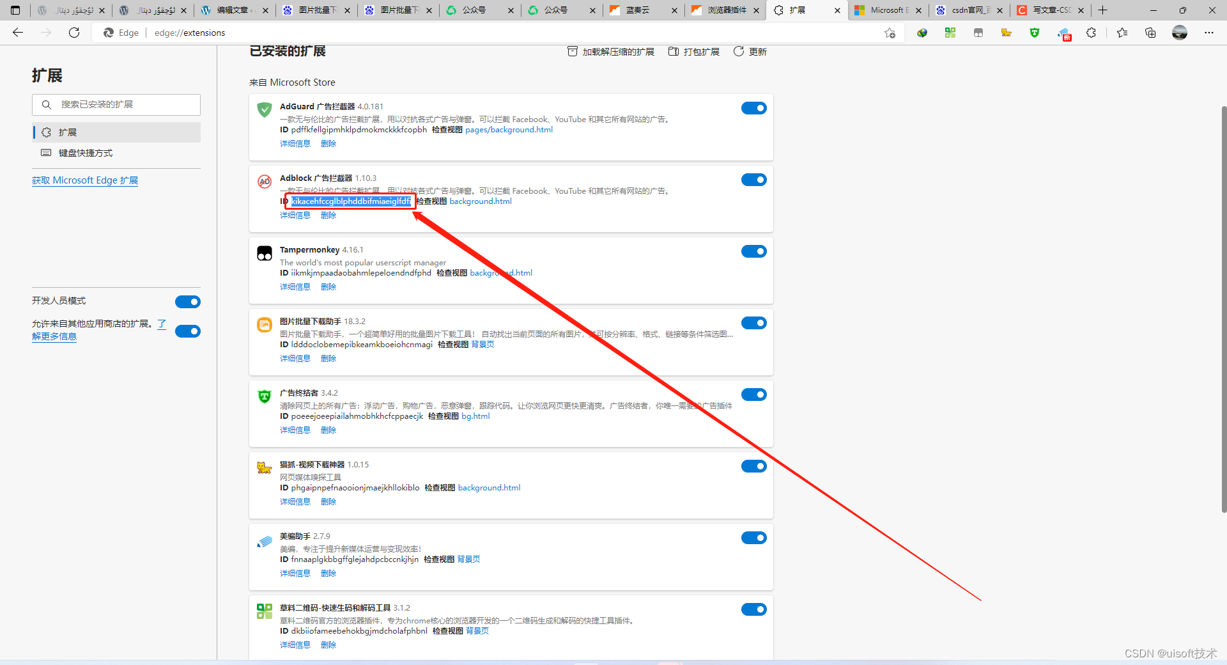Image resolution: width=1227 pixels, height=665 pixels.
Task: Select 扩展 in the left sidebar
Action: click(x=116, y=132)
